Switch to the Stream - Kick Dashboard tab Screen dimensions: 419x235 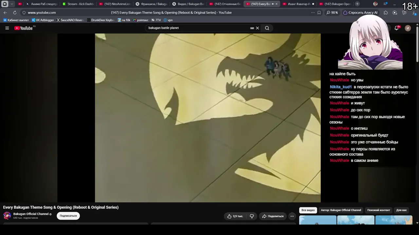point(78,4)
